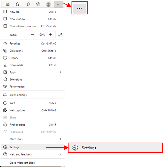This screenshot has width=166, height=167.
Task: Click the image toolbar icon beside Extensions
Action: pos(8,4)
